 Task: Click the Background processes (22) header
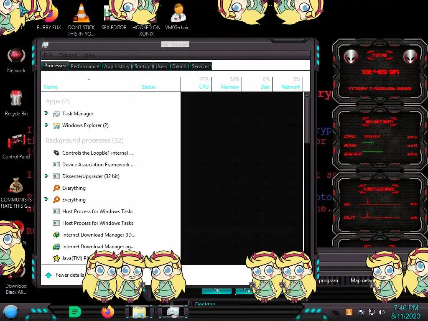point(84,140)
